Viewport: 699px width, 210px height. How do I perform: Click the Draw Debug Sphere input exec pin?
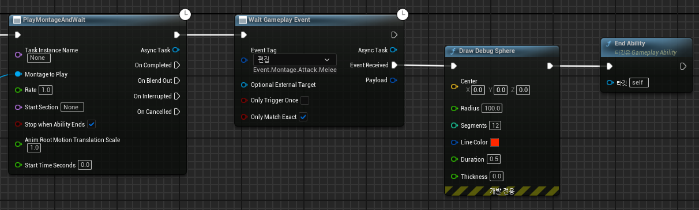454,66
